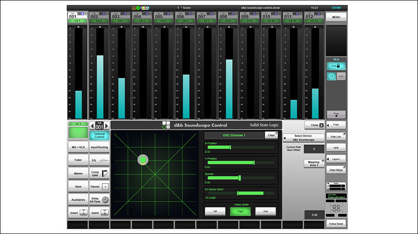Set Delay Mode to Off
Viewport: 418px width, 234px height.
coord(215,211)
